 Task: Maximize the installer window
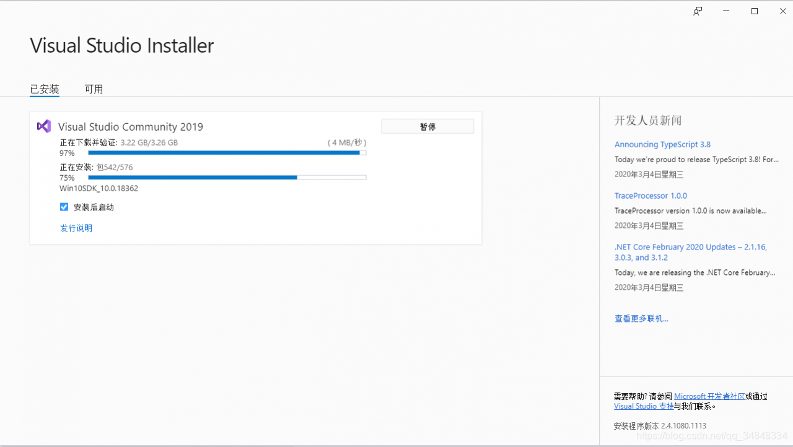click(755, 11)
